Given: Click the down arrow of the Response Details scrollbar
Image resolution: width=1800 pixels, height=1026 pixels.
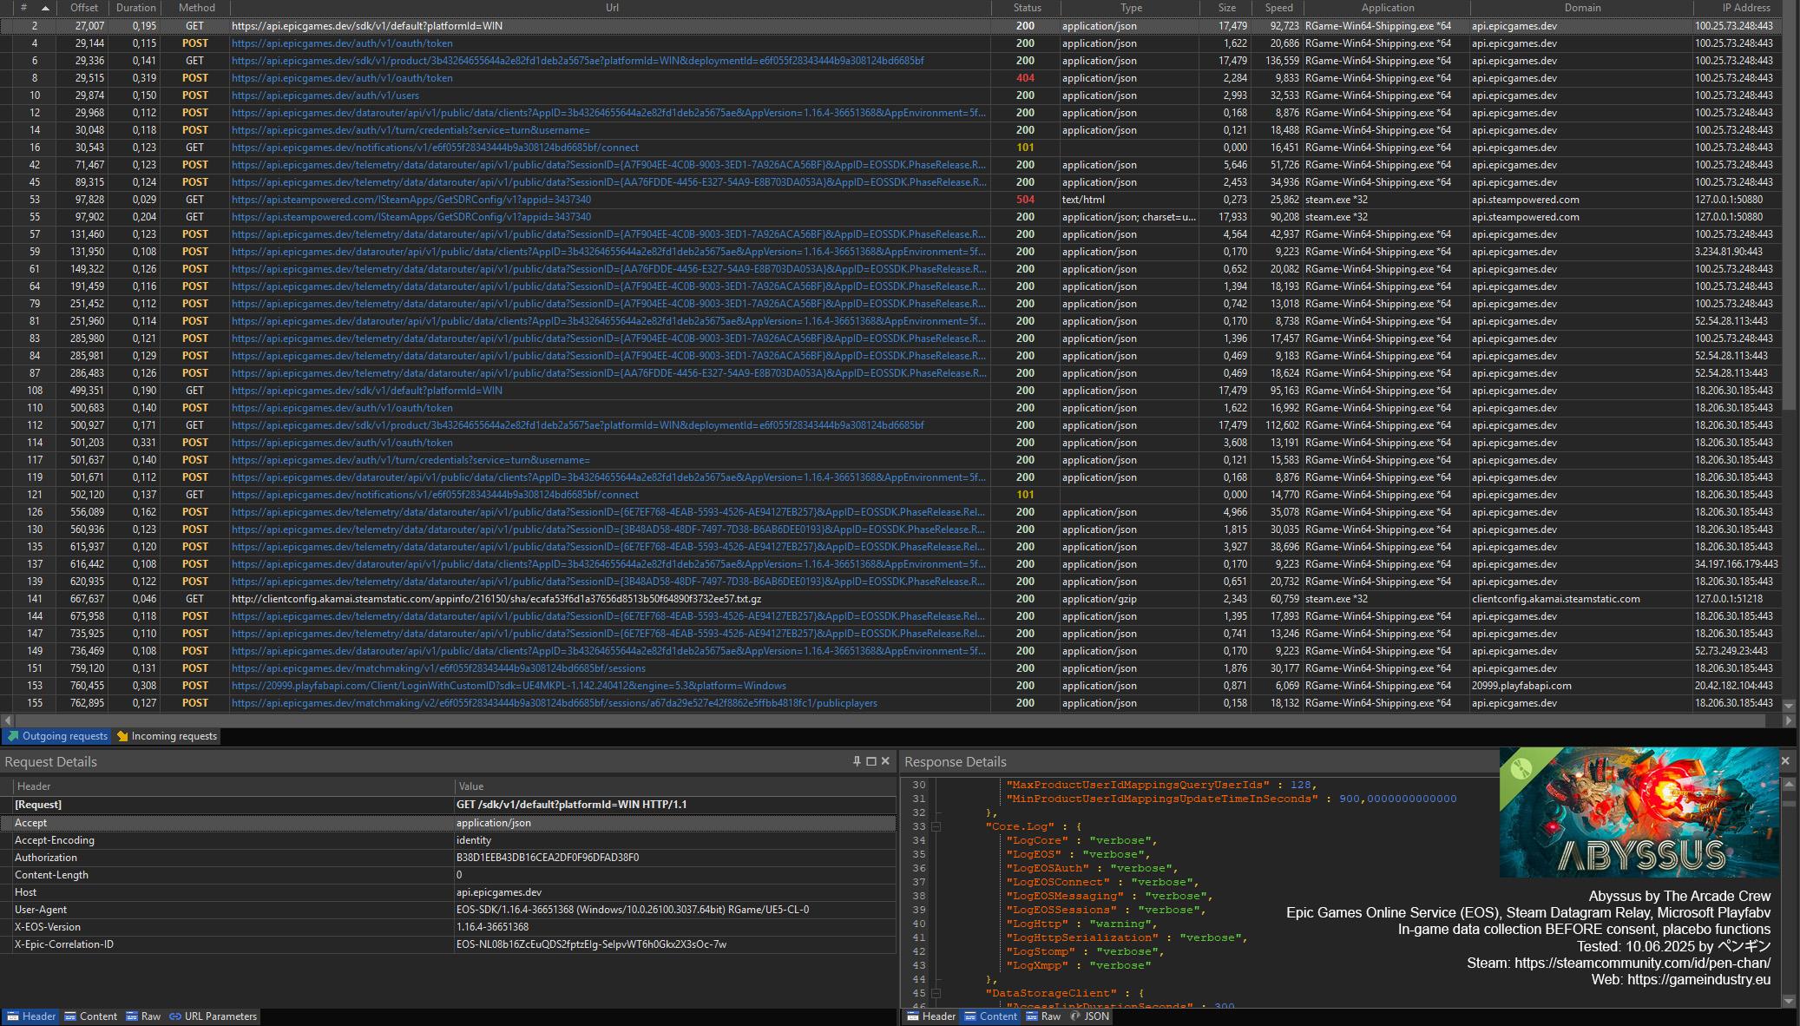Looking at the screenshot, I should pos(1789,1001).
